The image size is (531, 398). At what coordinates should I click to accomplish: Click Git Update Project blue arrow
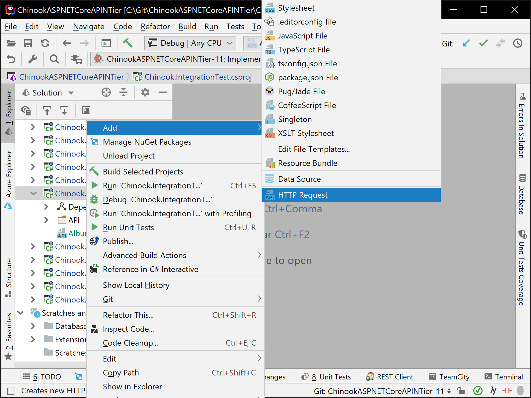pos(466,43)
